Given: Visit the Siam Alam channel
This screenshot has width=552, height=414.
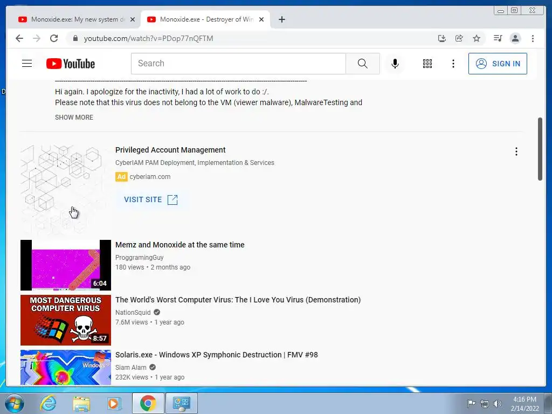Looking at the screenshot, I should [x=131, y=367].
